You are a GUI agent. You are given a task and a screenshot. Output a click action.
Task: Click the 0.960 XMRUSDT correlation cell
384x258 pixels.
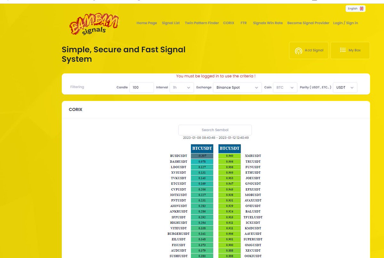point(230,156)
